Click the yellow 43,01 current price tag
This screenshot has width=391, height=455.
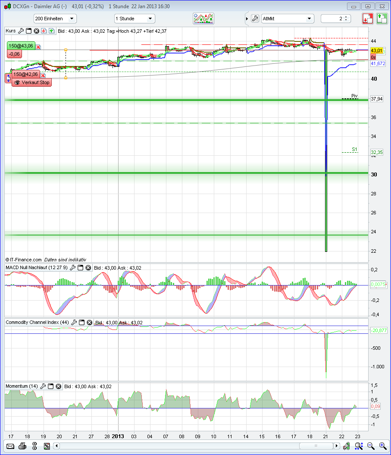click(376, 51)
